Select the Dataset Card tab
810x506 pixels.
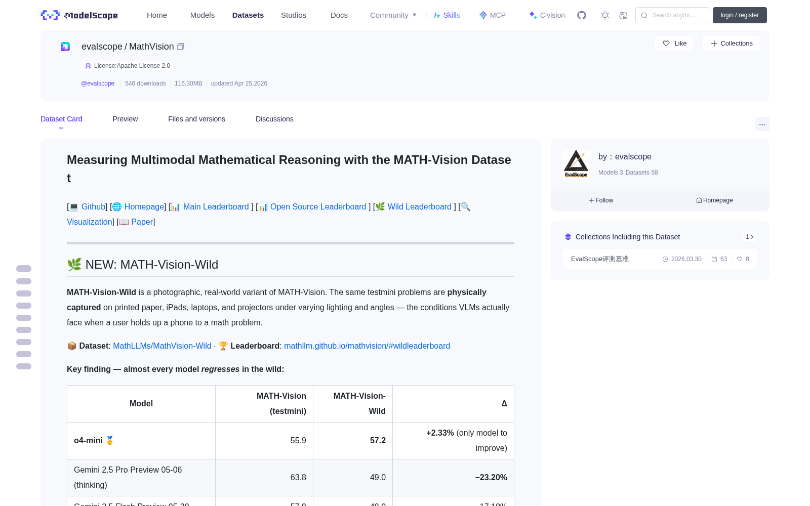(61, 119)
